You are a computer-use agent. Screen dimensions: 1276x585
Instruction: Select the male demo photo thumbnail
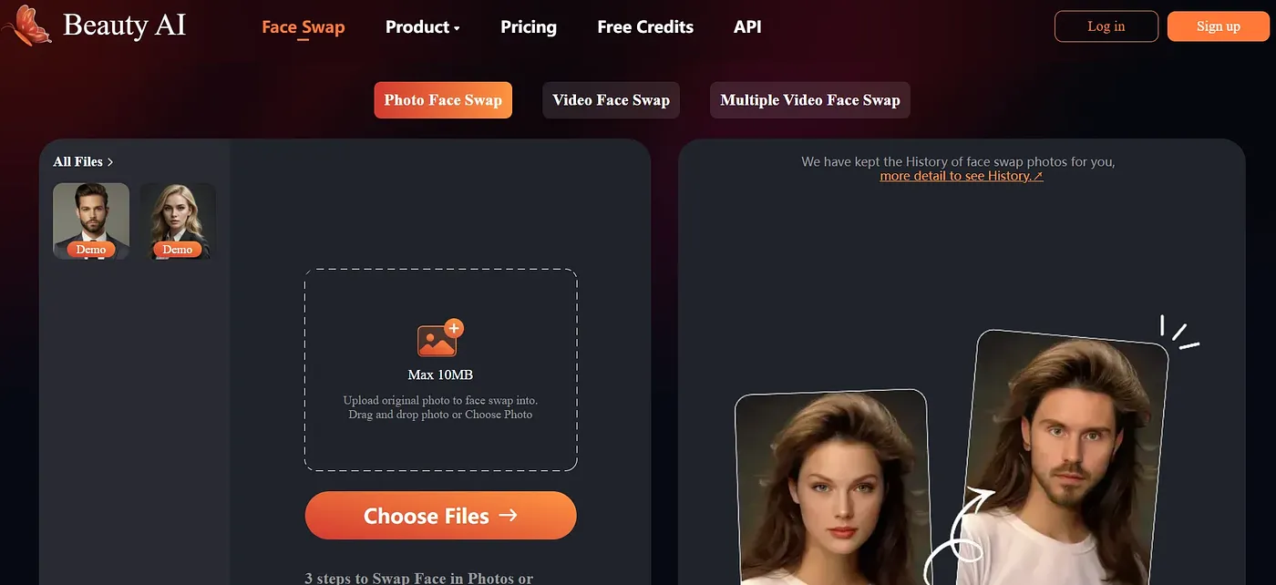tap(91, 221)
